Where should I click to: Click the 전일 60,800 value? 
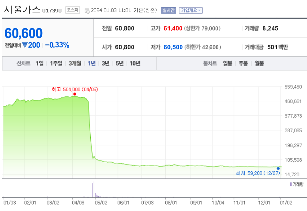coord(124,28)
